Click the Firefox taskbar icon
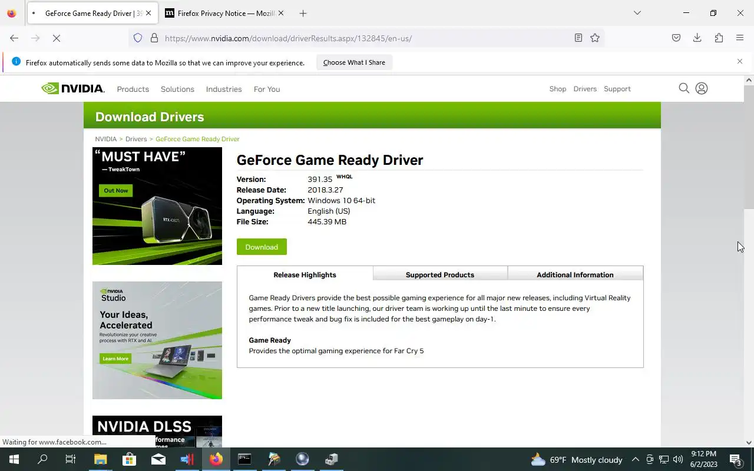The image size is (754, 471). (x=216, y=459)
